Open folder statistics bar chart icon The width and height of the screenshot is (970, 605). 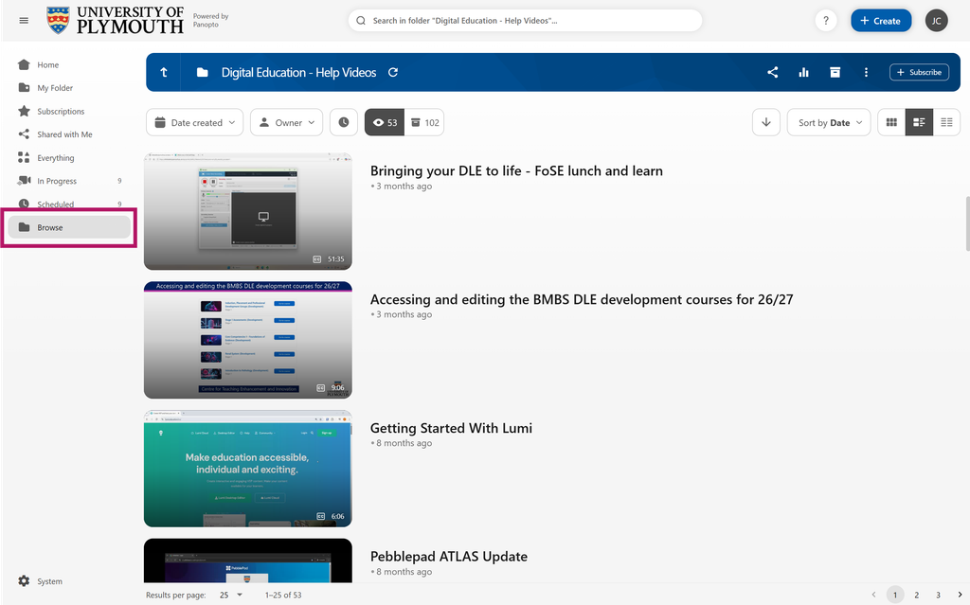point(803,72)
